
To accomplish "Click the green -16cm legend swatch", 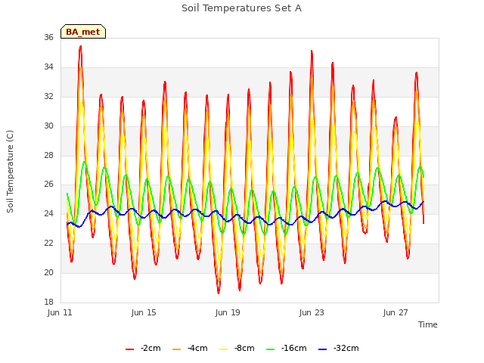I will coord(271,349).
